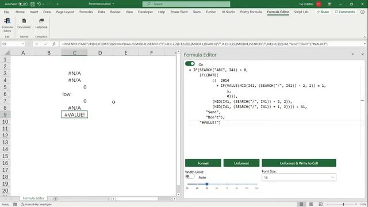This screenshot has height=207, width=368.
Task: Switch to Normal view in status bar
Action: [x=301, y=204]
